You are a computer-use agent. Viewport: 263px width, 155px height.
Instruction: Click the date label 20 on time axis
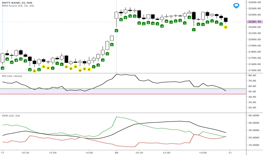(x=117, y=153)
